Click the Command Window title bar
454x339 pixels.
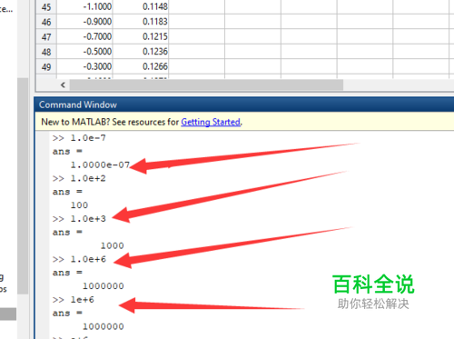tap(244, 105)
